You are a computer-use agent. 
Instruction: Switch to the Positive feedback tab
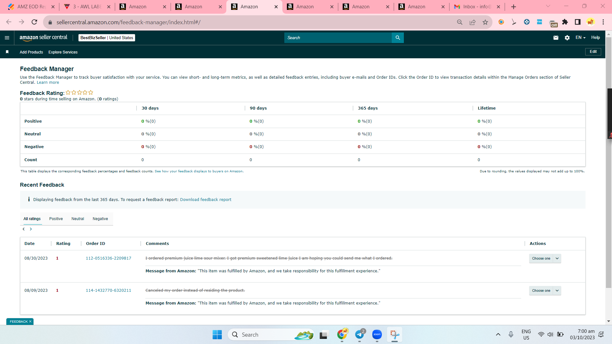coord(56,219)
